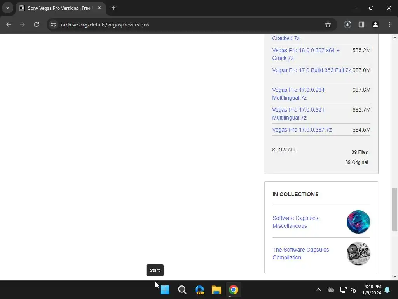The image size is (398, 299).
Task: Download Vegas Pro 17.0.0.321 Multilingual.7z
Action: [298, 114]
